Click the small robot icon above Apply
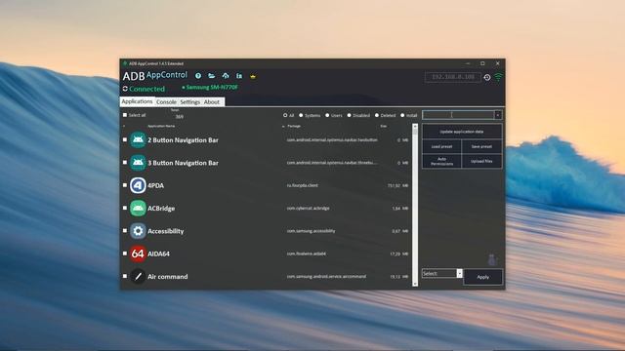The image size is (625, 351). point(492,260)
